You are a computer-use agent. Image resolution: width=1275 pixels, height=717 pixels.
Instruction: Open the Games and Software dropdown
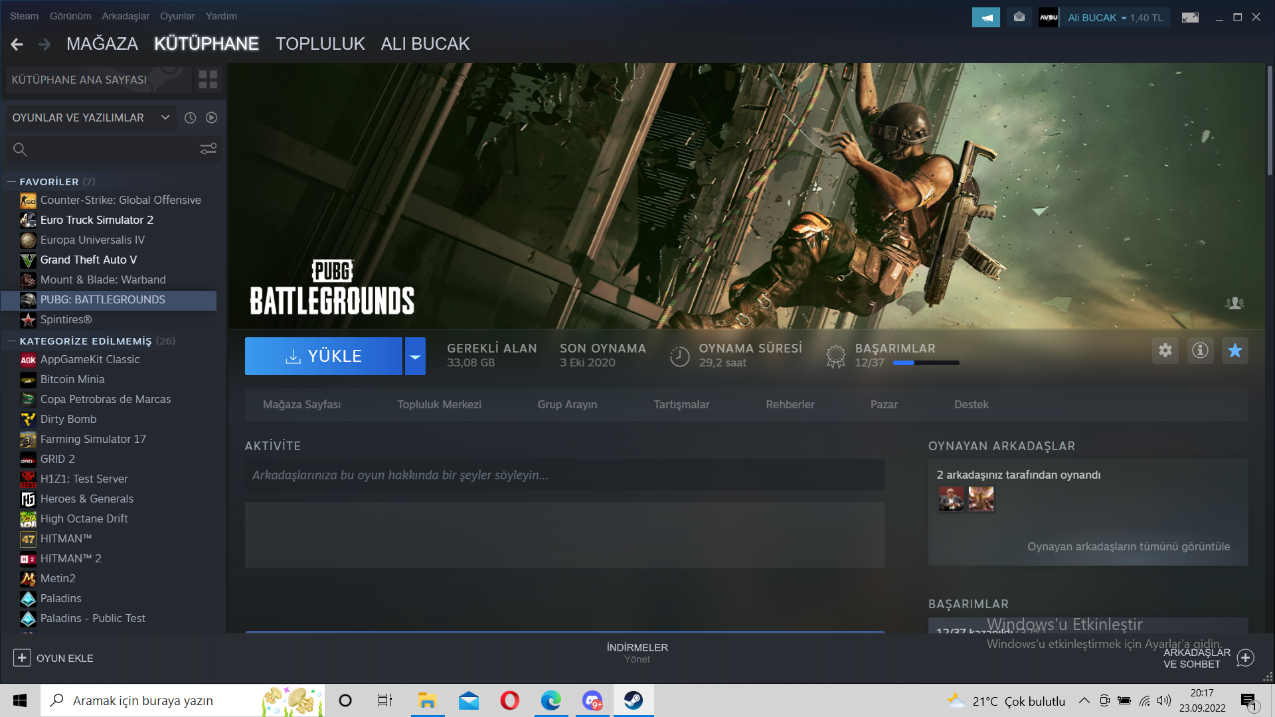pos(91,118)
